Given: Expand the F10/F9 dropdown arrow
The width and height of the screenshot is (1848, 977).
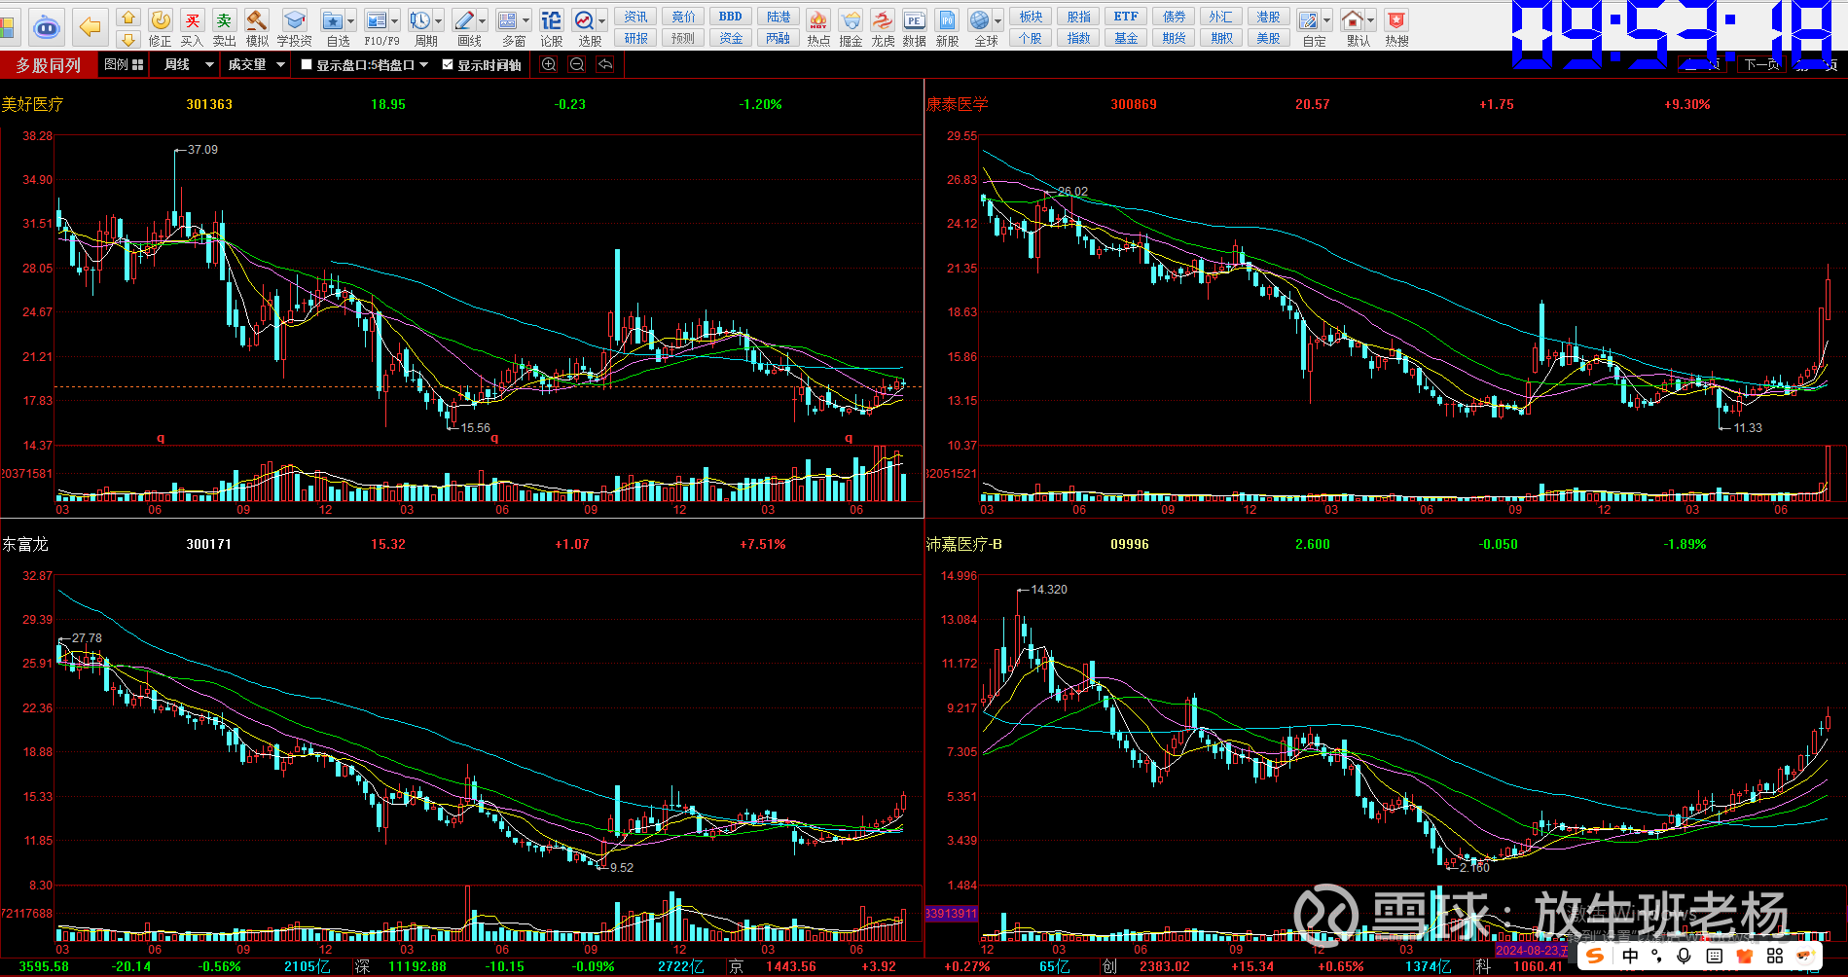Looking at the screenshot, I should pyautogui.click(x=395, y=20).
